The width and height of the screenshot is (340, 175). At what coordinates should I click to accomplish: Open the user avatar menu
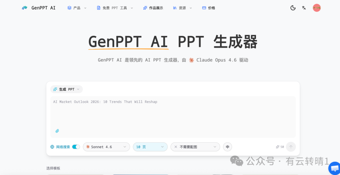[x=317, y=8]
